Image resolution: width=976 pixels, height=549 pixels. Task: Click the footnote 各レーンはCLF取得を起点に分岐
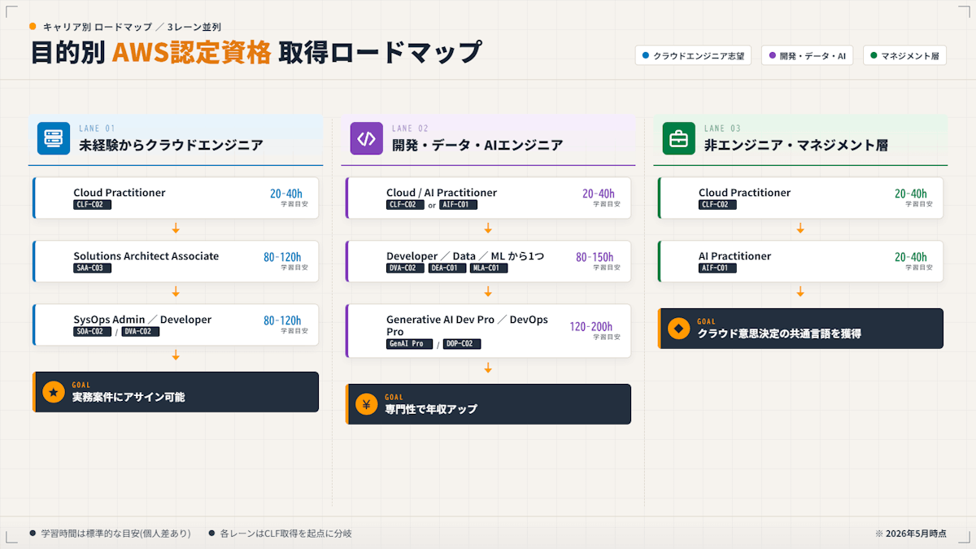285,534
